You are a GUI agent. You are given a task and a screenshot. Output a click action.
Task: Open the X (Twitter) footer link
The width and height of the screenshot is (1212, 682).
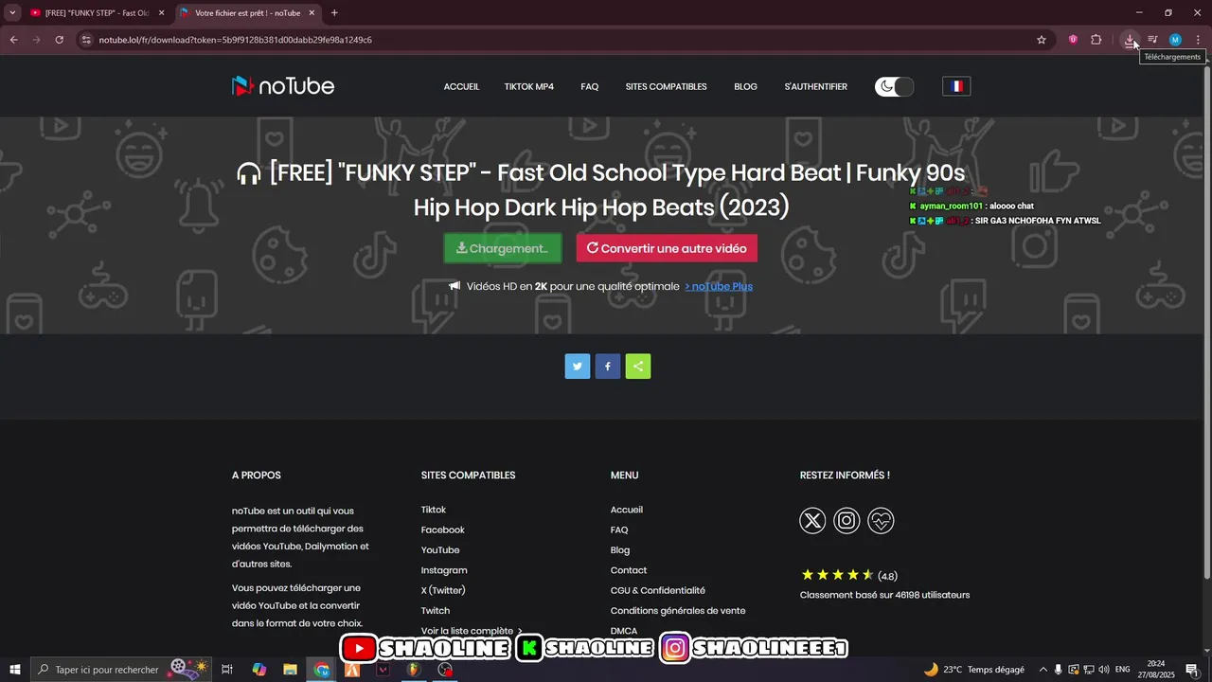tap(443, 590)
